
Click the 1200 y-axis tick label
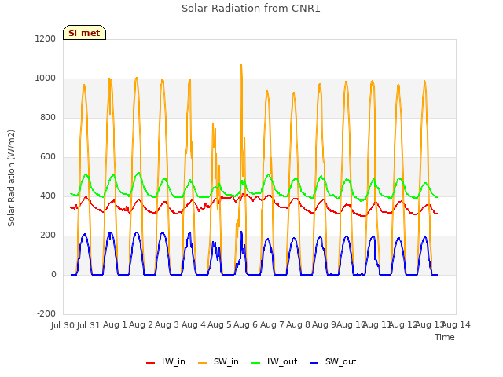click(x=46, y=38)
